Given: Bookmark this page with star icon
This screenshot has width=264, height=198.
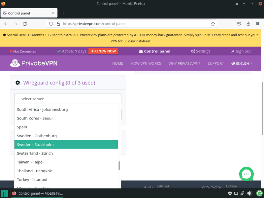Looking at the screenshot, I should (x=213, y=24).
